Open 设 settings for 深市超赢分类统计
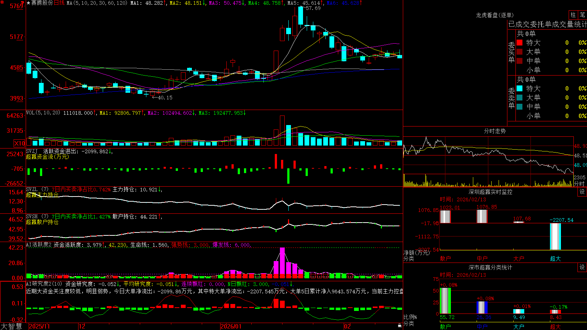 tap(582, 267)
